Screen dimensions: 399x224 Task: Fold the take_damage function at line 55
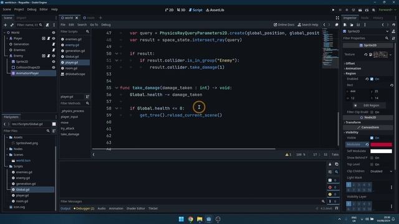(117, 88)
